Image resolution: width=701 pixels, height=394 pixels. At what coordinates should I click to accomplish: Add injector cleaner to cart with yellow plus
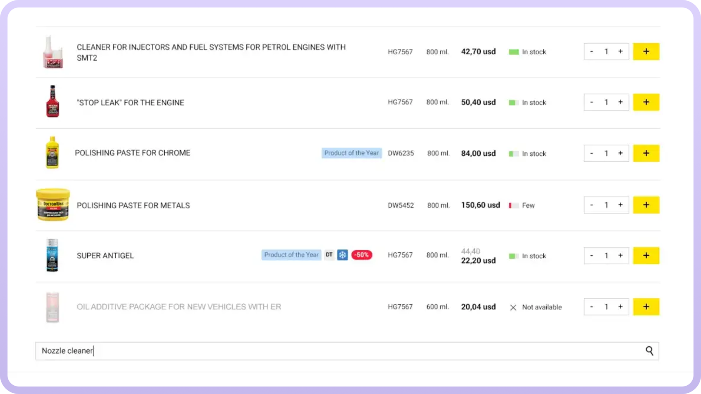click(646, 52)
